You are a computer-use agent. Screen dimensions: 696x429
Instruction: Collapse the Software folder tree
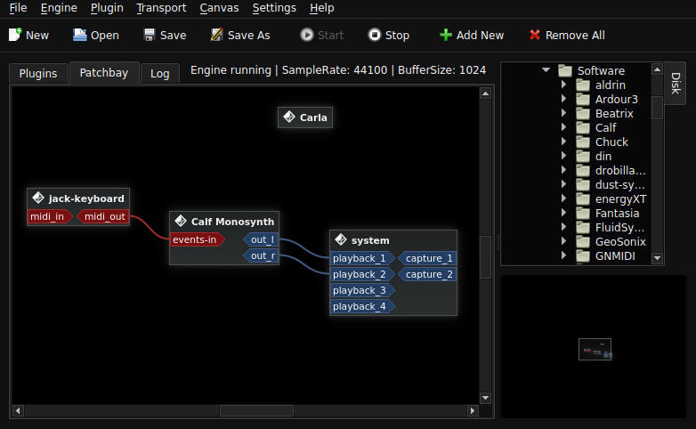pos(546,70)
